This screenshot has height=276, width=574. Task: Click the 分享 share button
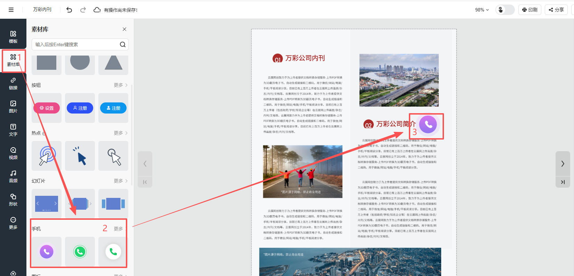[556, 10]
